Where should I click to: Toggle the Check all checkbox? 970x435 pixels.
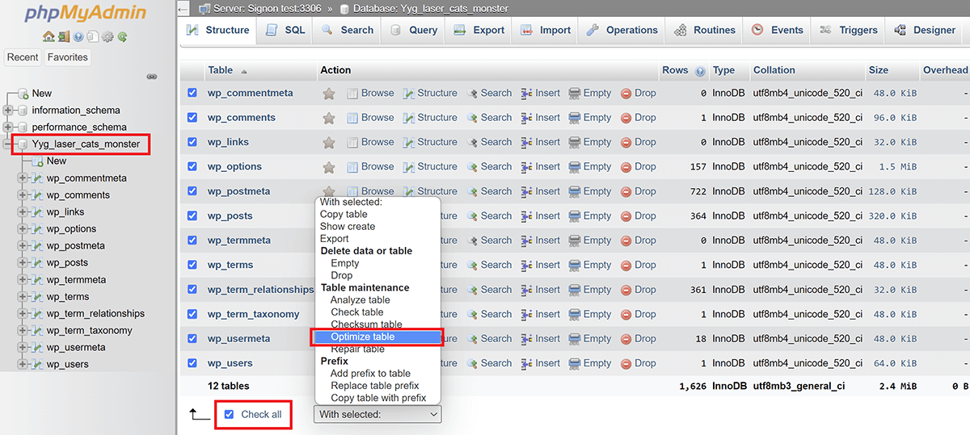tap(229, 414)
